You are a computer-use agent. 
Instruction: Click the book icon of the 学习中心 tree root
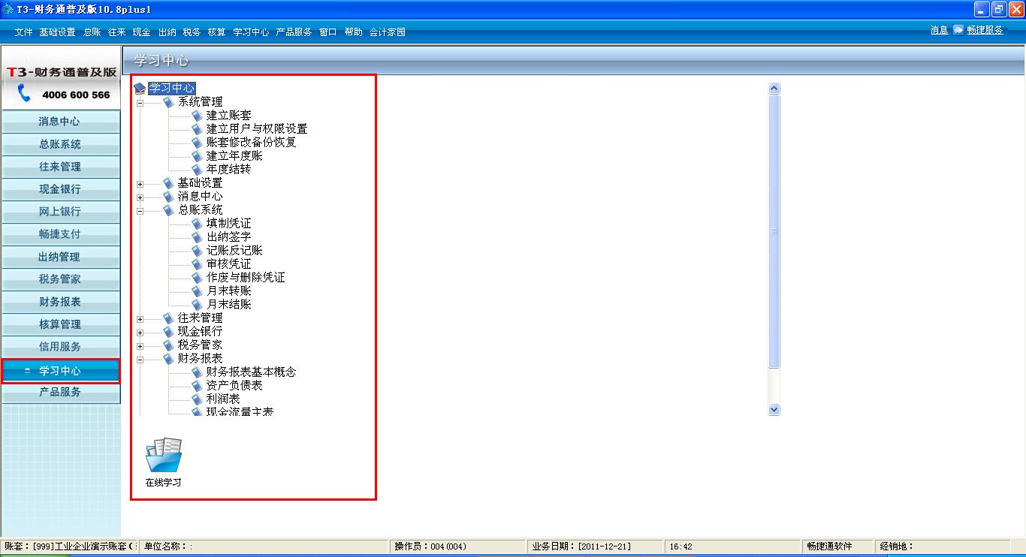140,89
